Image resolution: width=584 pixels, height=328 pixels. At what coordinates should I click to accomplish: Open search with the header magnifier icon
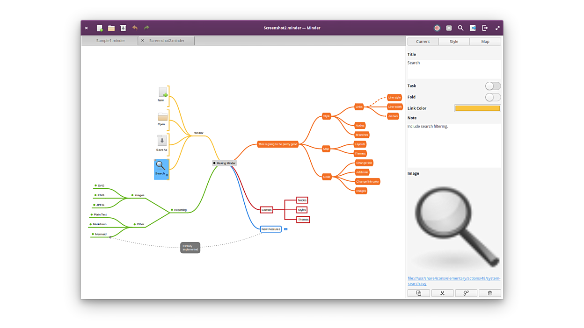[460, 28]
